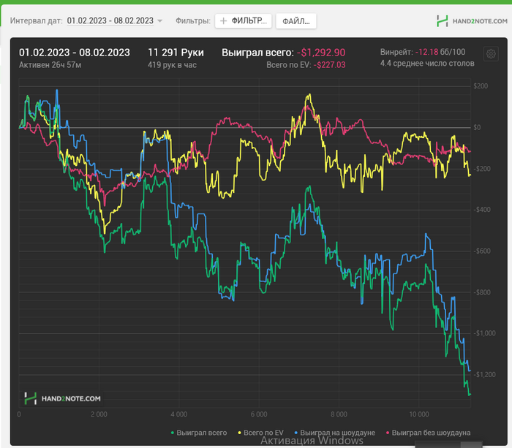The image size is (512, 448).
Task: Click the winrate value -12.18 бб/100
Action: click(x=440, y=52)
